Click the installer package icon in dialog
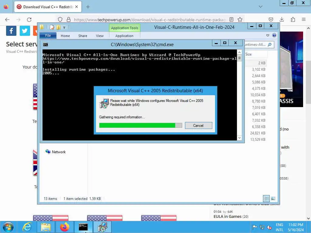This screenshot has height=233, width=311. click(x=104, y=103)
